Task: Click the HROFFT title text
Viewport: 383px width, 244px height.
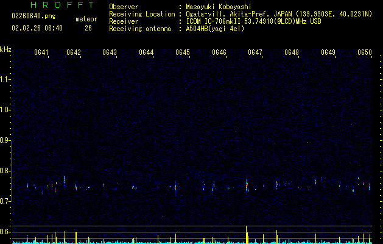Action: click(x=62, y=5)
